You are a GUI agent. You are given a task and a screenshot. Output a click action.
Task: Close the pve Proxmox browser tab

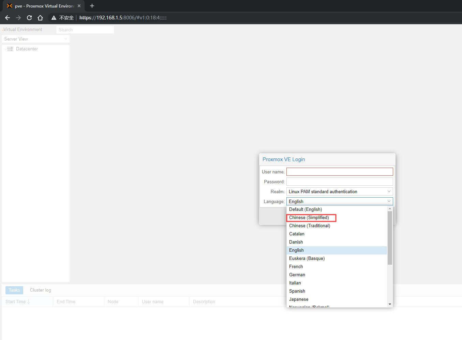79,6
